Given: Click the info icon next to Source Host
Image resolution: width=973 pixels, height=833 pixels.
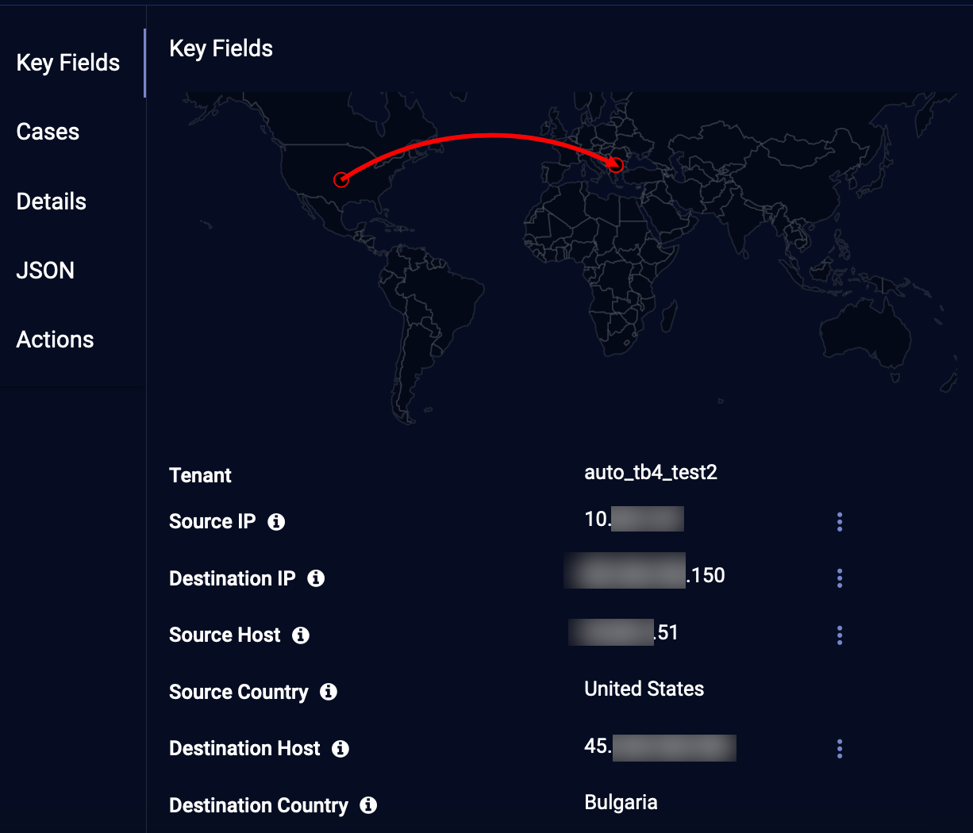Looking at the screenshot, I should (x=301, y=635).
